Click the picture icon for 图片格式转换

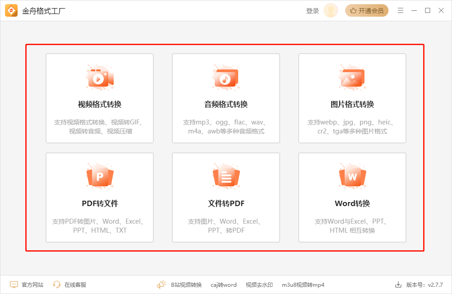[x=352, y=78]
